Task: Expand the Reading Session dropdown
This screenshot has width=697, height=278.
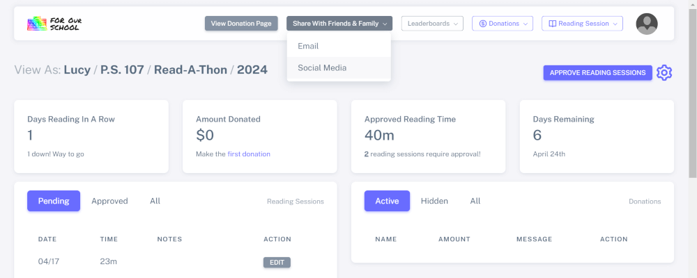Action: pyautogui.click(x=582, y=24)
